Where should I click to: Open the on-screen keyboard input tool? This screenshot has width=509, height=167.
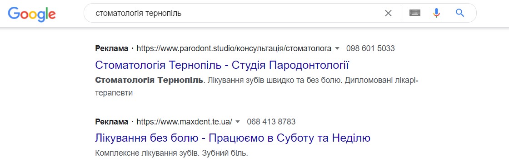pos(415,13)
